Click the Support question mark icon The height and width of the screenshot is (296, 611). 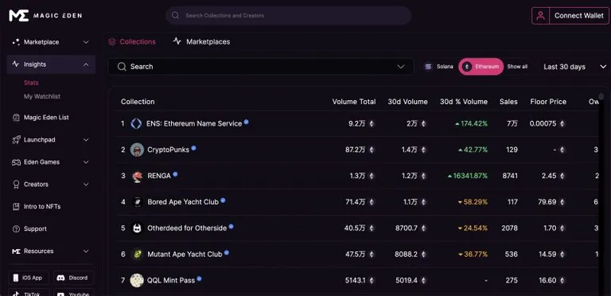[x=16, y=228]
